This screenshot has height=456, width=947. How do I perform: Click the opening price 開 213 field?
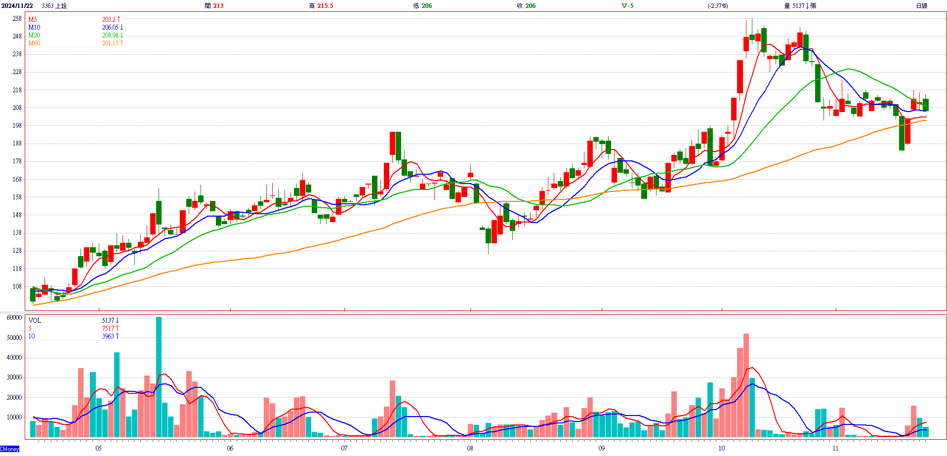point(214,6)
